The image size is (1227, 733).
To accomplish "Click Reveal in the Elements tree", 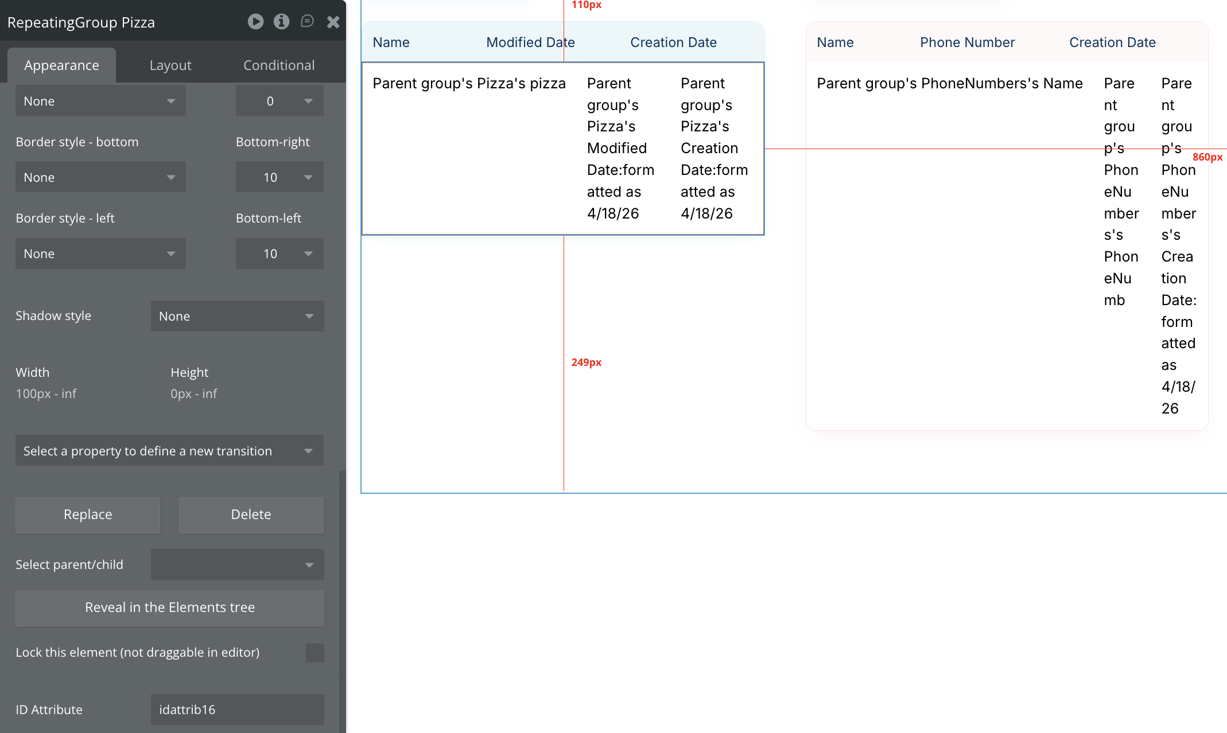I will 170,607.
